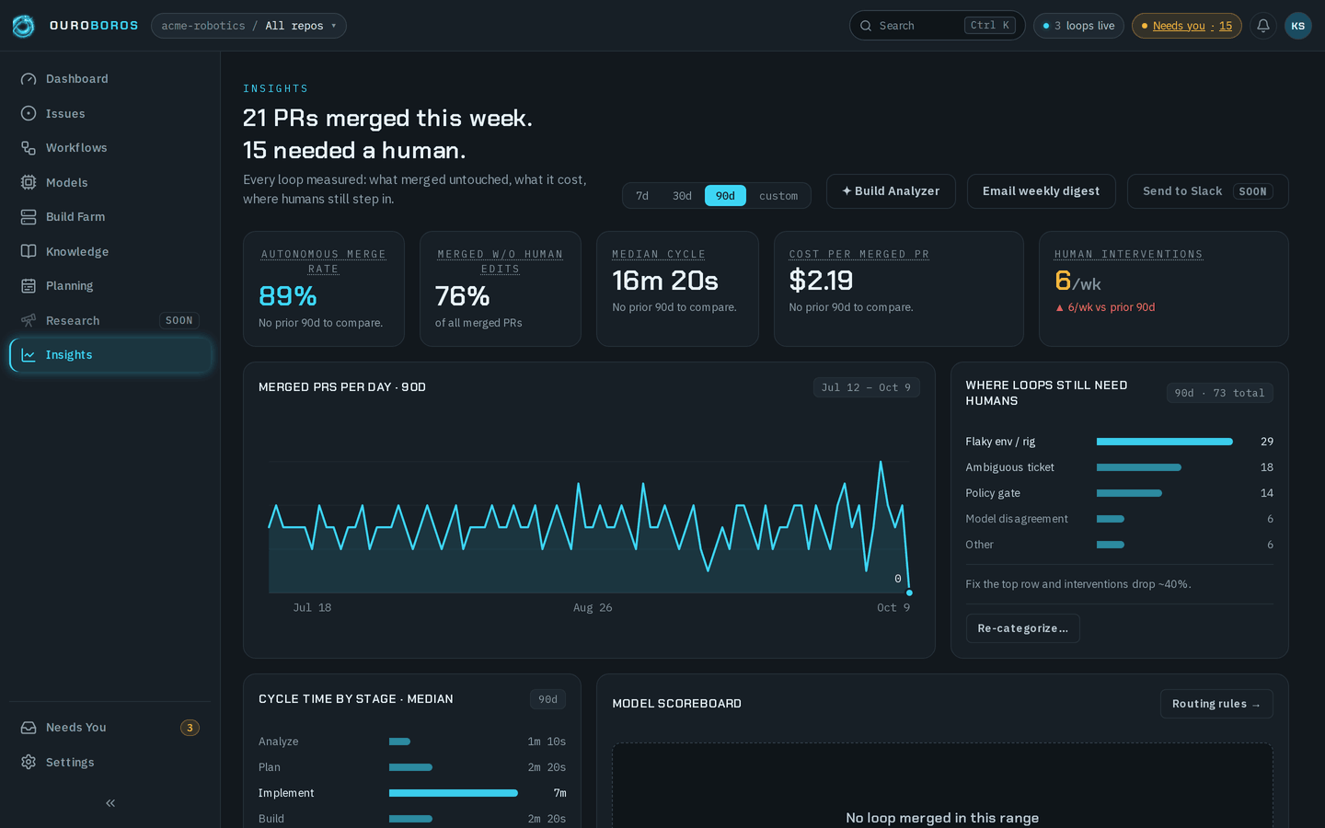
Task: Open the 3 loops live indicator
Action: pyautogui.click(x=1078, y=26)
